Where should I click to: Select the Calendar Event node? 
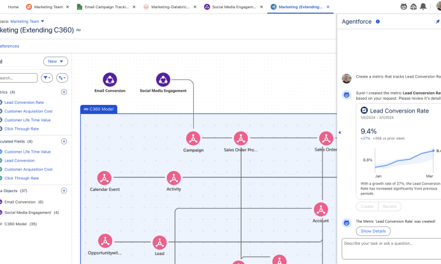pyautogui.click(x=105, y=178)
